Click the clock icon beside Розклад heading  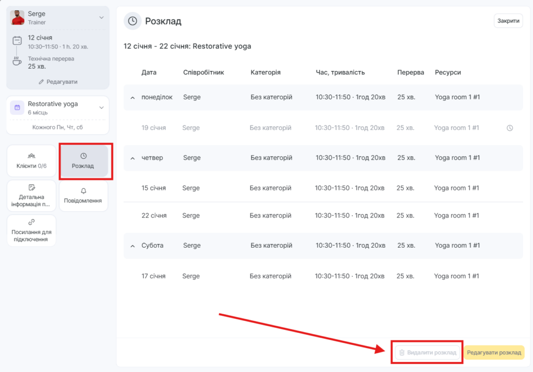133,21
